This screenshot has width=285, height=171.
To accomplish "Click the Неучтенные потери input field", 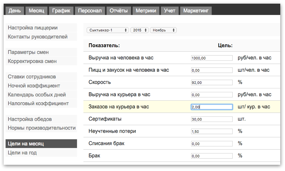I will click(212, 131).
